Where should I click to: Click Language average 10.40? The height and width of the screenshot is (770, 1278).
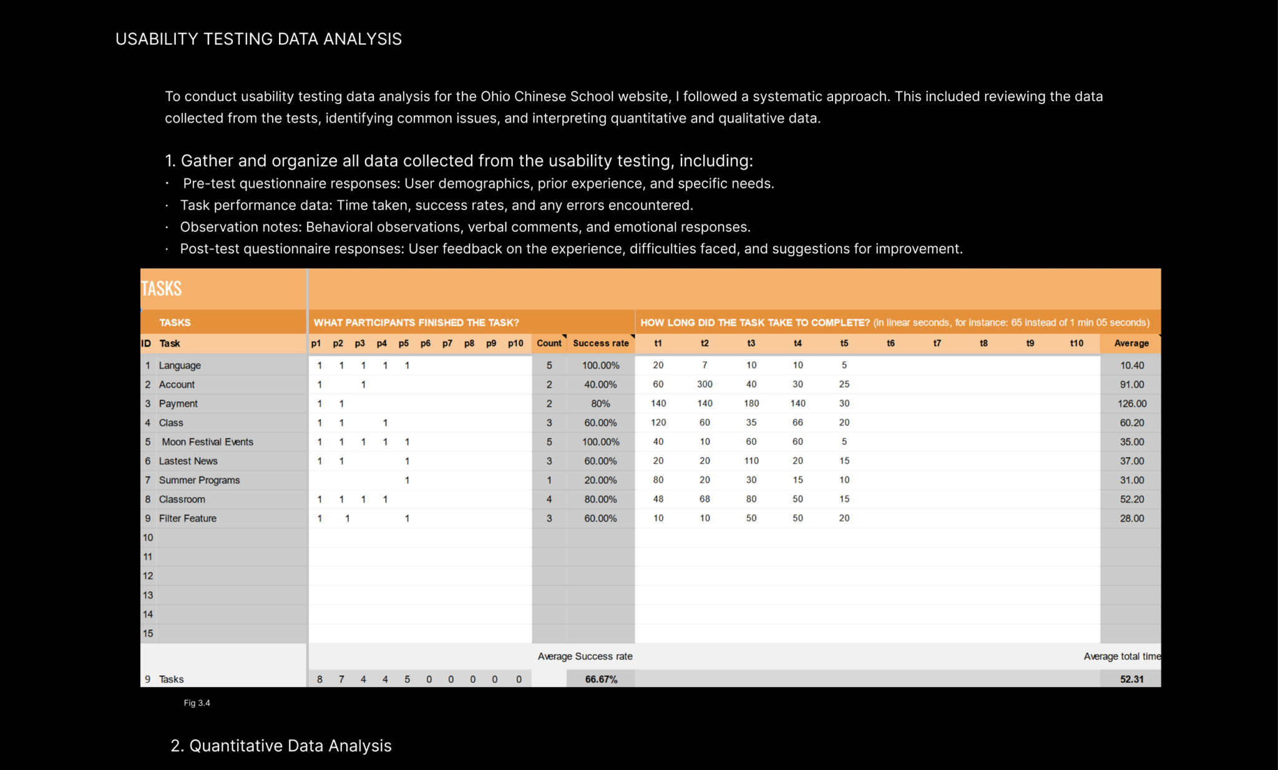pyautogui.click(x=1132, y=365)
